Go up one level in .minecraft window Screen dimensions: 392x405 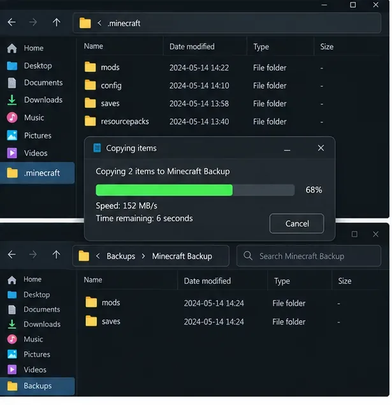(57, 22)
